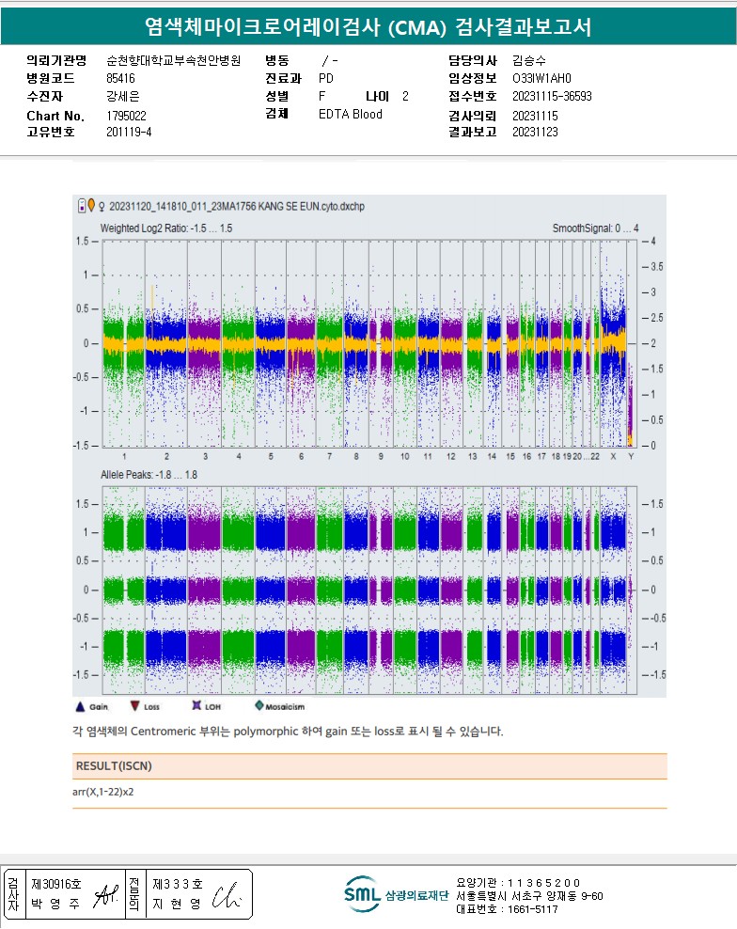Image resolution: width=737 pixels, height=929 pixels.
Task: Click chromosome X label on axis
Action: 613,456
